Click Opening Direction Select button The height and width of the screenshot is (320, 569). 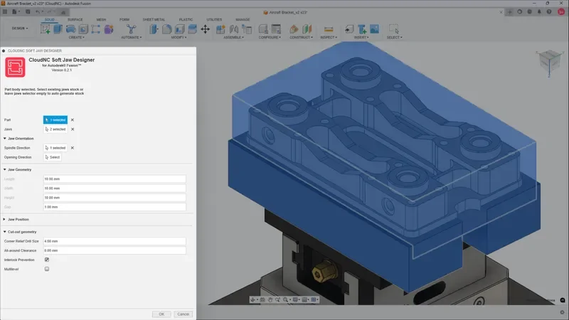click(52, 157)
